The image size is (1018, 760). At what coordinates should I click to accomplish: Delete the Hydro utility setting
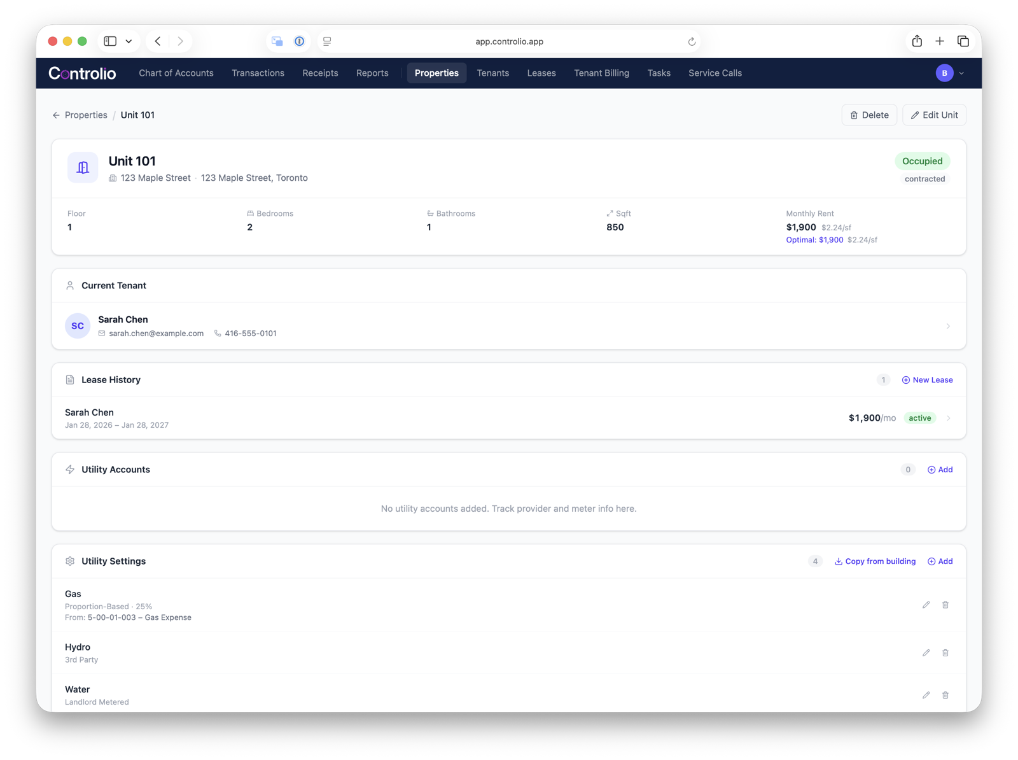[945, 652]
